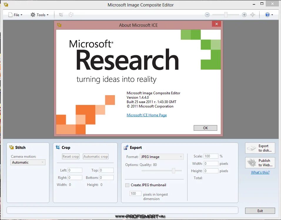Click the Scale percent input field
Viewport: 281px width, 220px height.
(211, 156)
